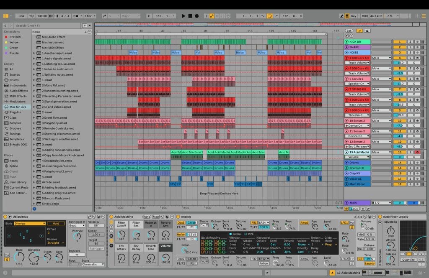
Task: Select Max for Live in the browser sidebar
Action: (15, 106)
